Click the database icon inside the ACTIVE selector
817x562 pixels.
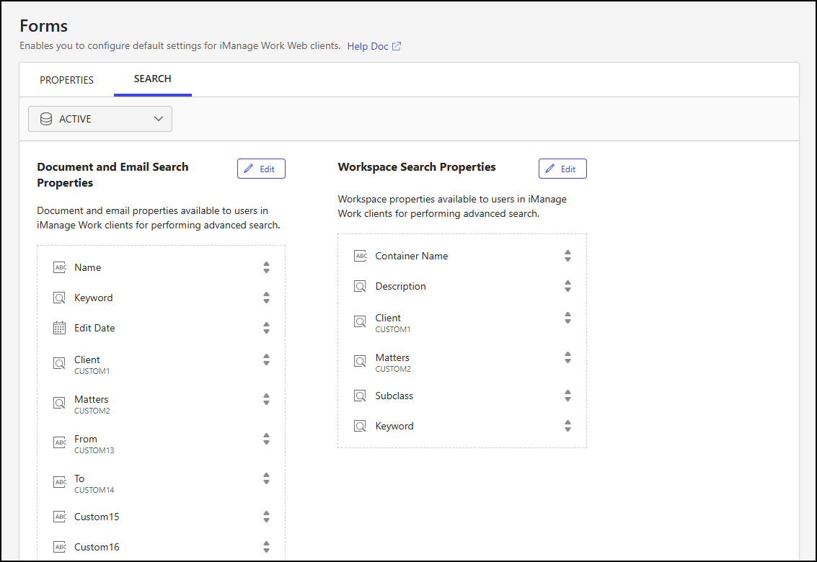coord(45,118)
